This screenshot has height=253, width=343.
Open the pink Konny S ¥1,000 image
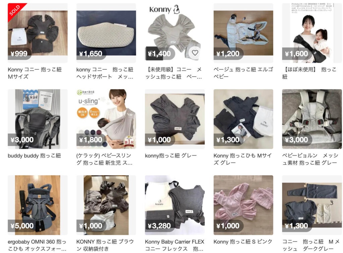click(x=243, y=205)
